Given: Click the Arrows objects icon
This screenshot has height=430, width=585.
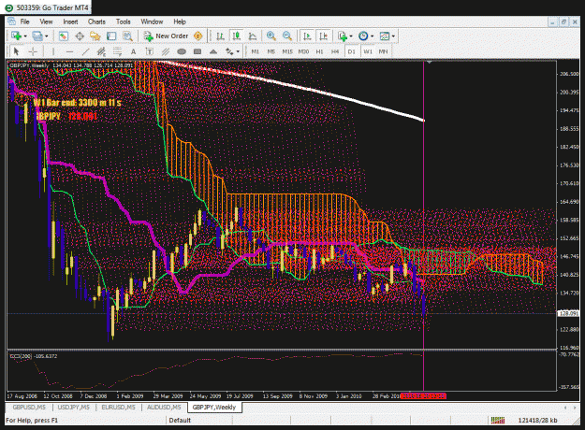Looking at the screenshot, I should [x=229, y=51].
